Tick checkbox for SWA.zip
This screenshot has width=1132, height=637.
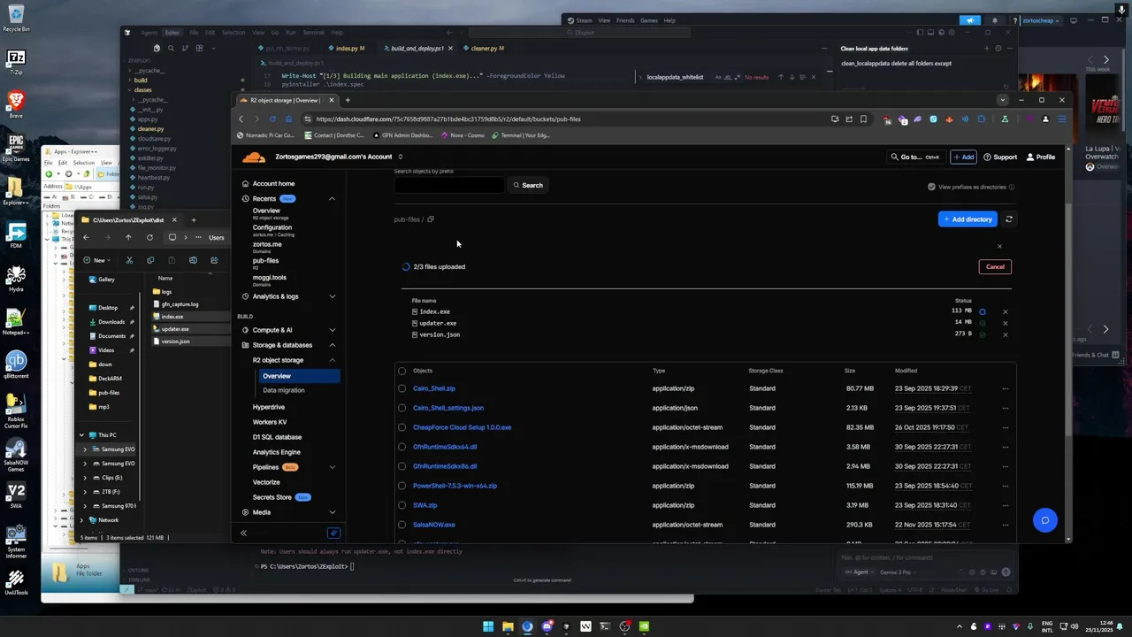402,505
